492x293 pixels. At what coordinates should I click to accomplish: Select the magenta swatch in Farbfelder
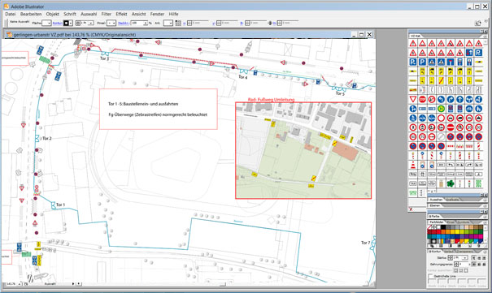tap(481, 236)
